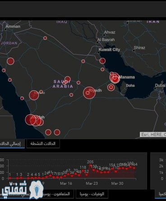Image resolution: width=166 pixels, height=201 pixels.
Task: Open the الوفيات - يوميا tab
Action: [92, 194]
